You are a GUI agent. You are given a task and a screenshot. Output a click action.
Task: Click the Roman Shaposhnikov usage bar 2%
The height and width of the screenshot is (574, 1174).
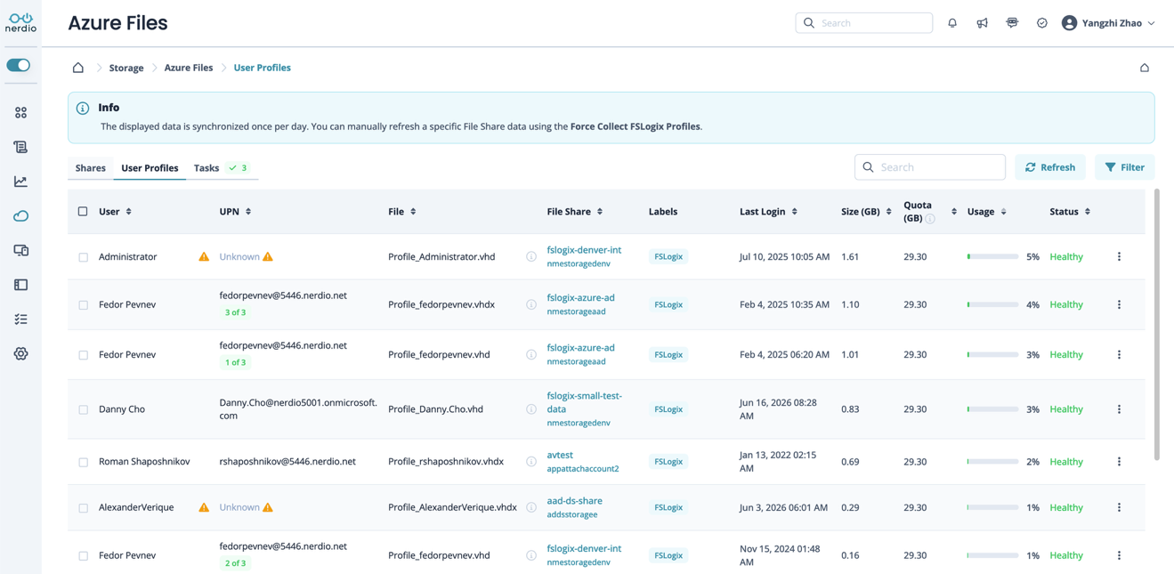click(992, 462)
